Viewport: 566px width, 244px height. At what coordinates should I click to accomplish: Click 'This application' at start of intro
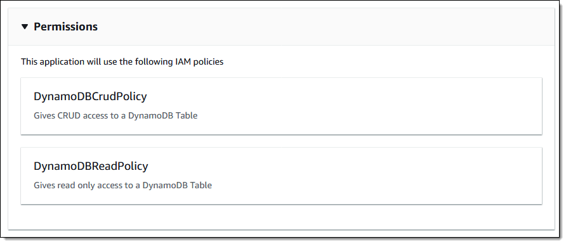click(x=52, y=62)
